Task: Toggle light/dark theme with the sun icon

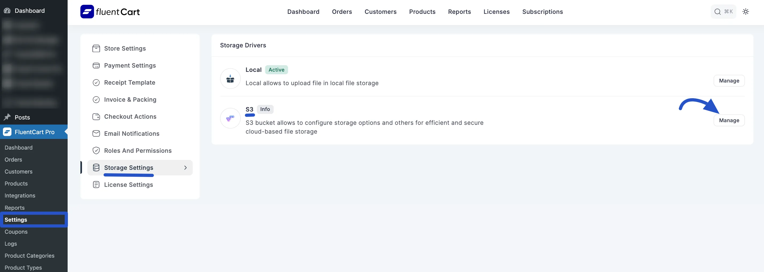Action: [x=746, y=11]
